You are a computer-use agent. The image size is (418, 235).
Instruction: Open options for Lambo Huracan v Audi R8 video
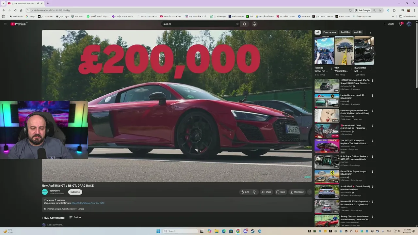tap(372, 96)
